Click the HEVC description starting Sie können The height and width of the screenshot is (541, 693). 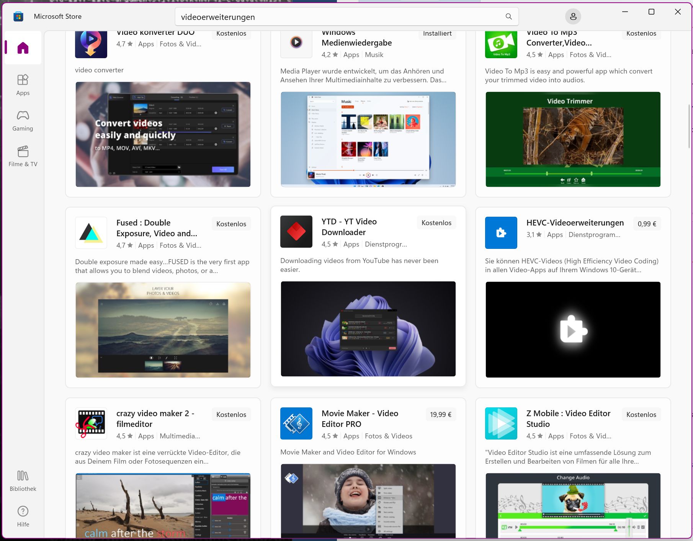coord(572,265)
